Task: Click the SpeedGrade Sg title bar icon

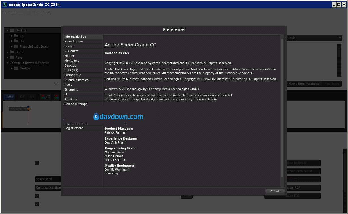Action: [x=5, y=4]
